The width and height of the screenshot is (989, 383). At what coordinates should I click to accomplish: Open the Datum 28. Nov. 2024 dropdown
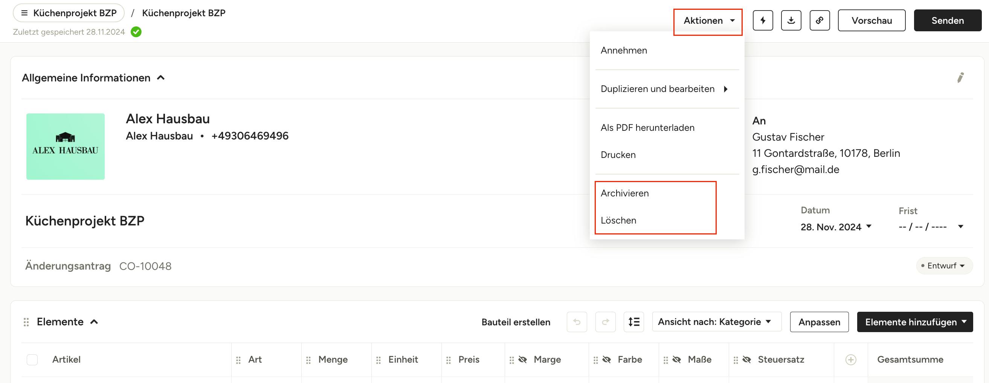click(x=836, y=227)
